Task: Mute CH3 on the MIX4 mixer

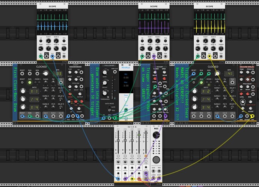Action: click(132, 156)
